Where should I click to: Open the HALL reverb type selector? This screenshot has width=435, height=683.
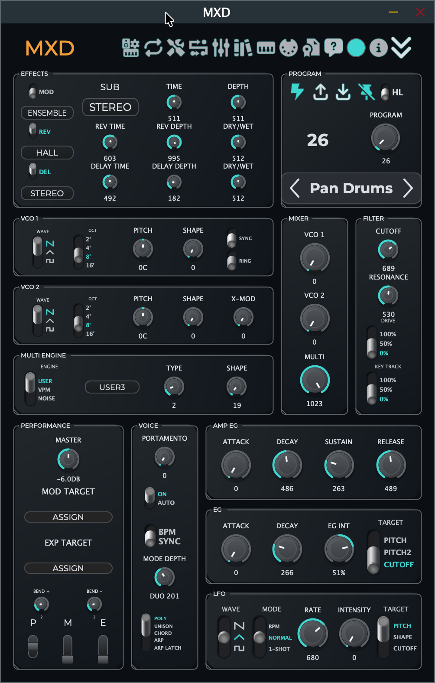47,153
